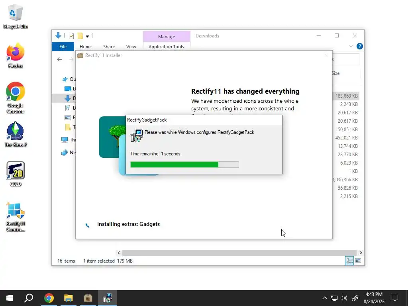Open the Share ribbon tab
408x306 pixels.
[x=109, y=47]
